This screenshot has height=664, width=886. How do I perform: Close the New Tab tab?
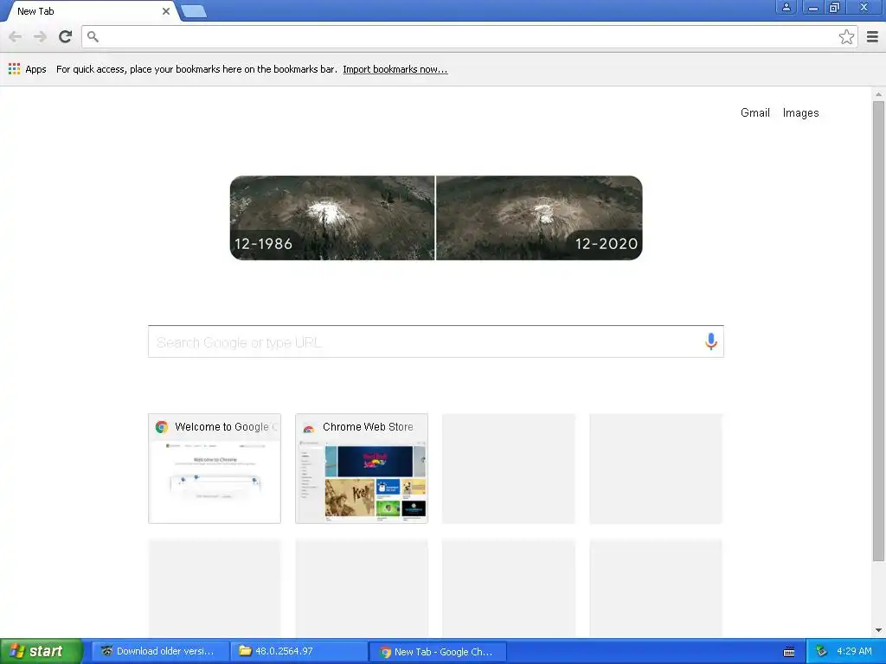pyautogui.click(x=165, y=11)
